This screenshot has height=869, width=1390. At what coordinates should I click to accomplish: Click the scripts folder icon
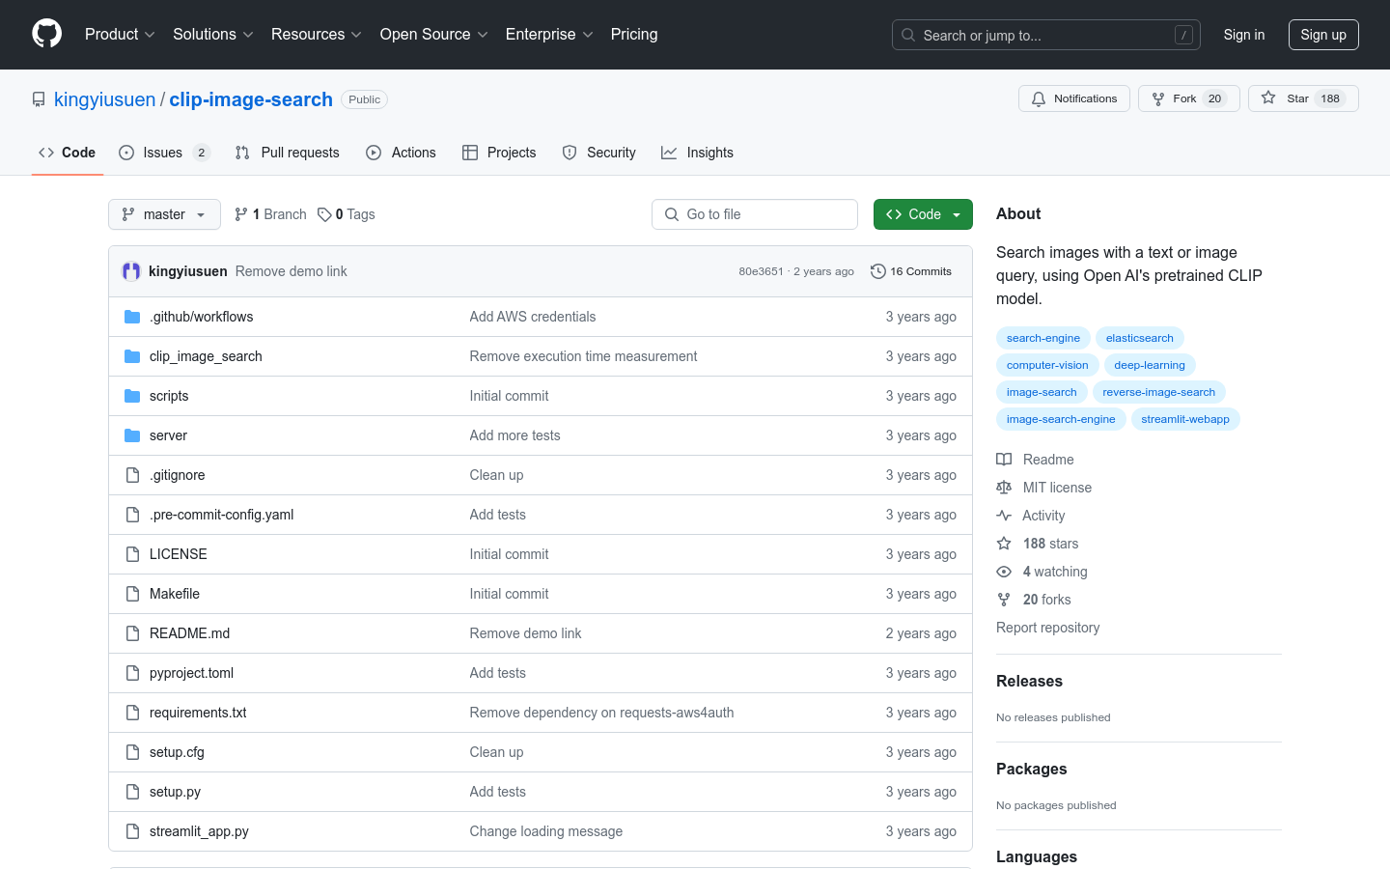click(x=132, y=396)
